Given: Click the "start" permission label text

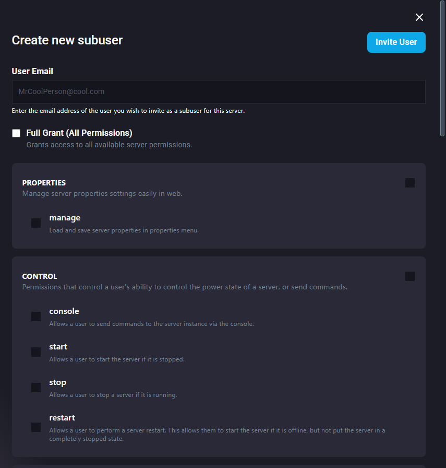Looking at the screenshot, I should [58, 347].
